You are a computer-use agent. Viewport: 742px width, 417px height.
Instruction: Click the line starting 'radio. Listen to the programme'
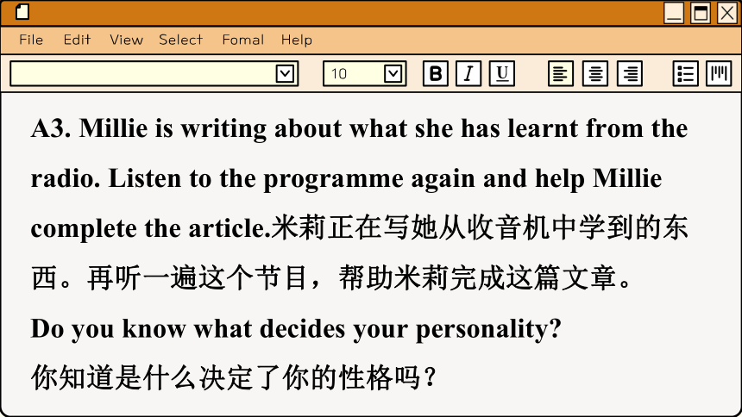coord(346,179)
